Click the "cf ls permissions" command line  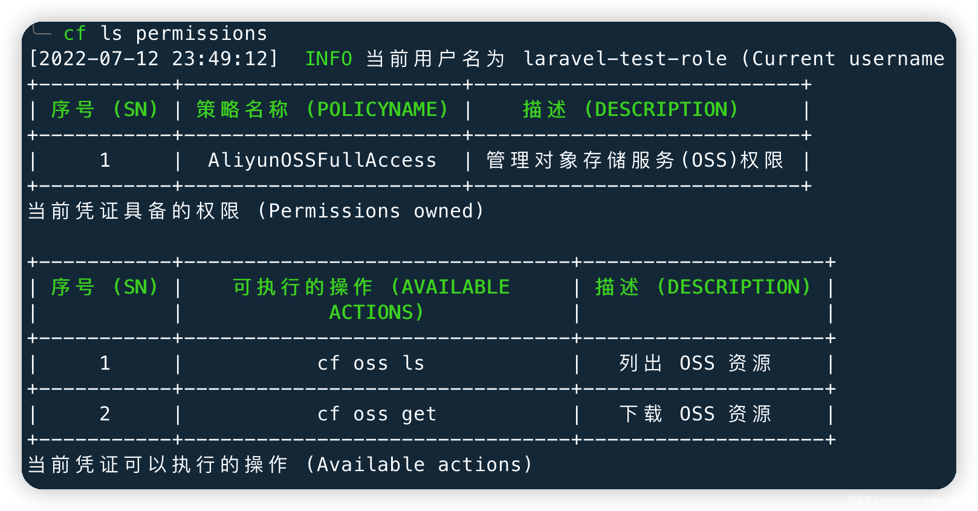coord(165,33)
